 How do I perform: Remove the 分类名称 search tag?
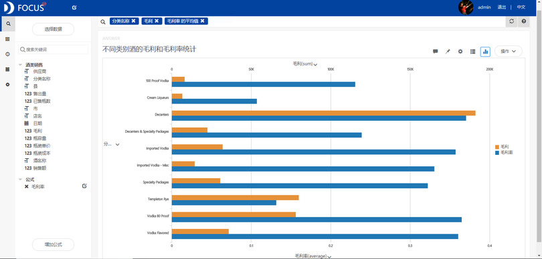pyautogui.click(x=133, y=21)
